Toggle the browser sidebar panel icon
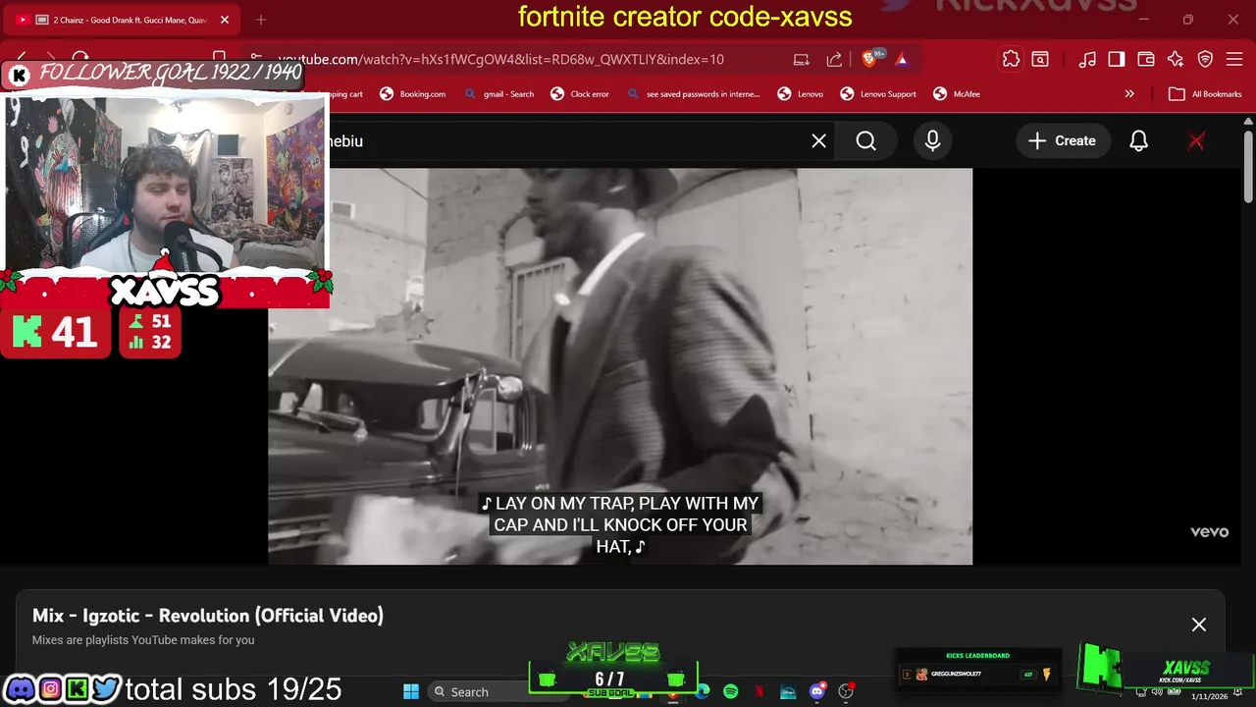Viewport: 1256px width, 707px height. tap(1117, 59)
